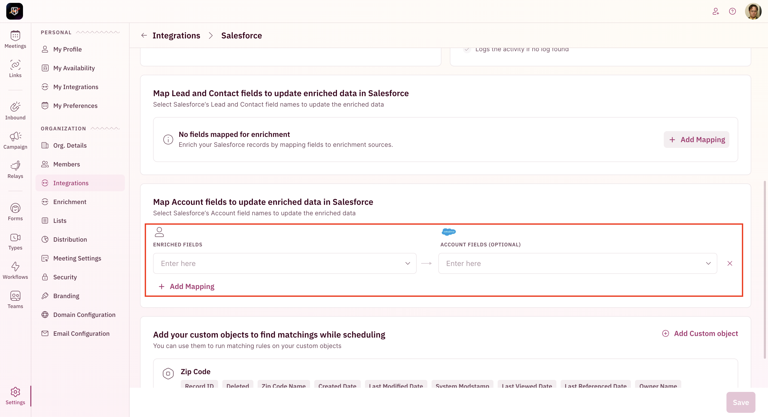Remove the account mapping row with X
This screenshot has width=768, height=417.
pyautogui.click(x=730, y=263)
